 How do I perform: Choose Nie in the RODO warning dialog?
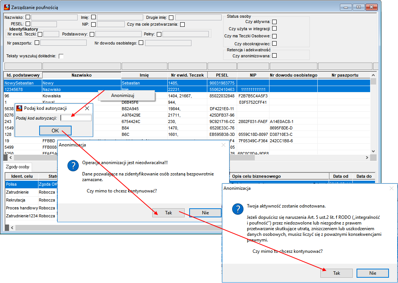pos(372,273)
